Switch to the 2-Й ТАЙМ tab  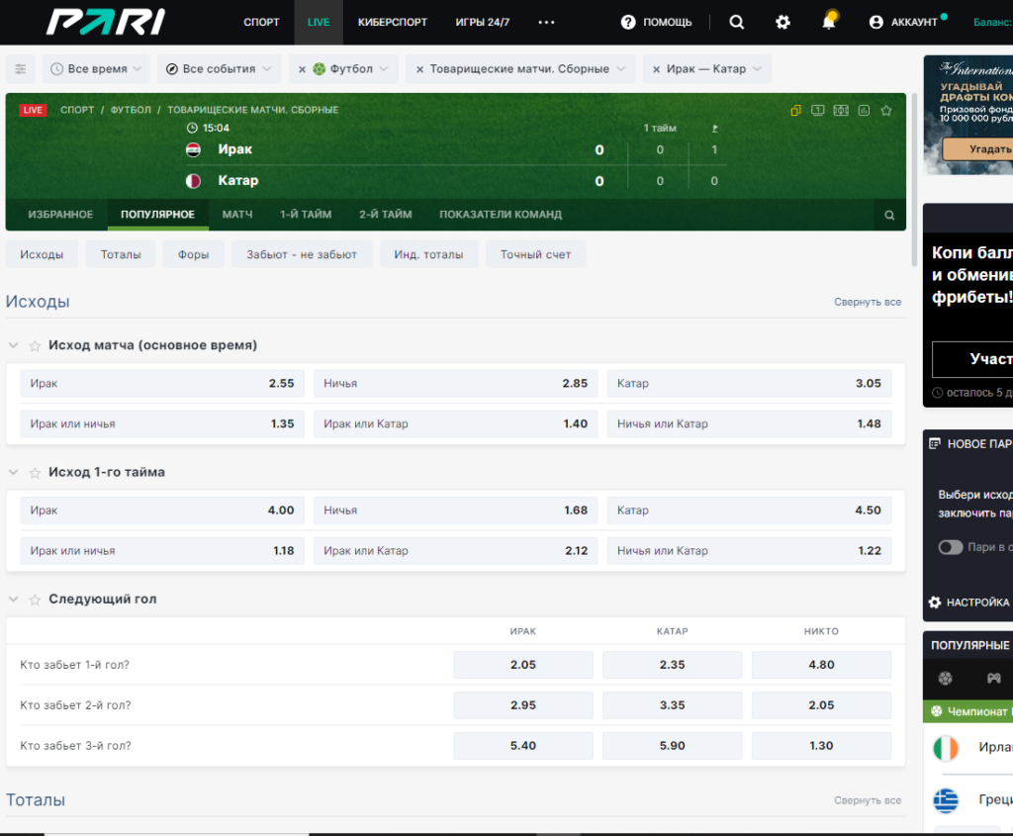[x=386, y=215]
